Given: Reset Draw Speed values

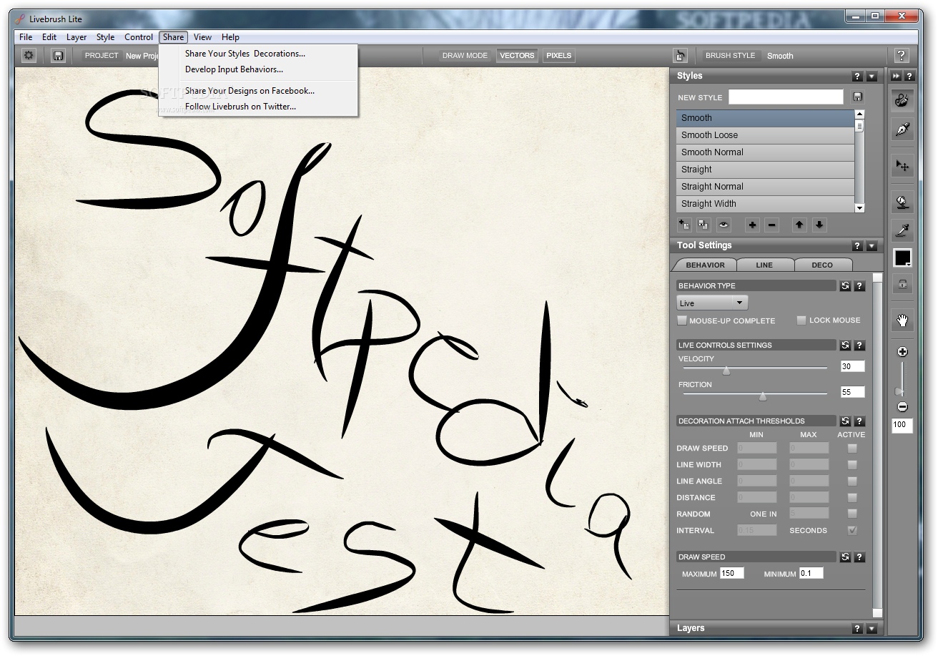Looking at the screenshot, I should tap(845, 557).
